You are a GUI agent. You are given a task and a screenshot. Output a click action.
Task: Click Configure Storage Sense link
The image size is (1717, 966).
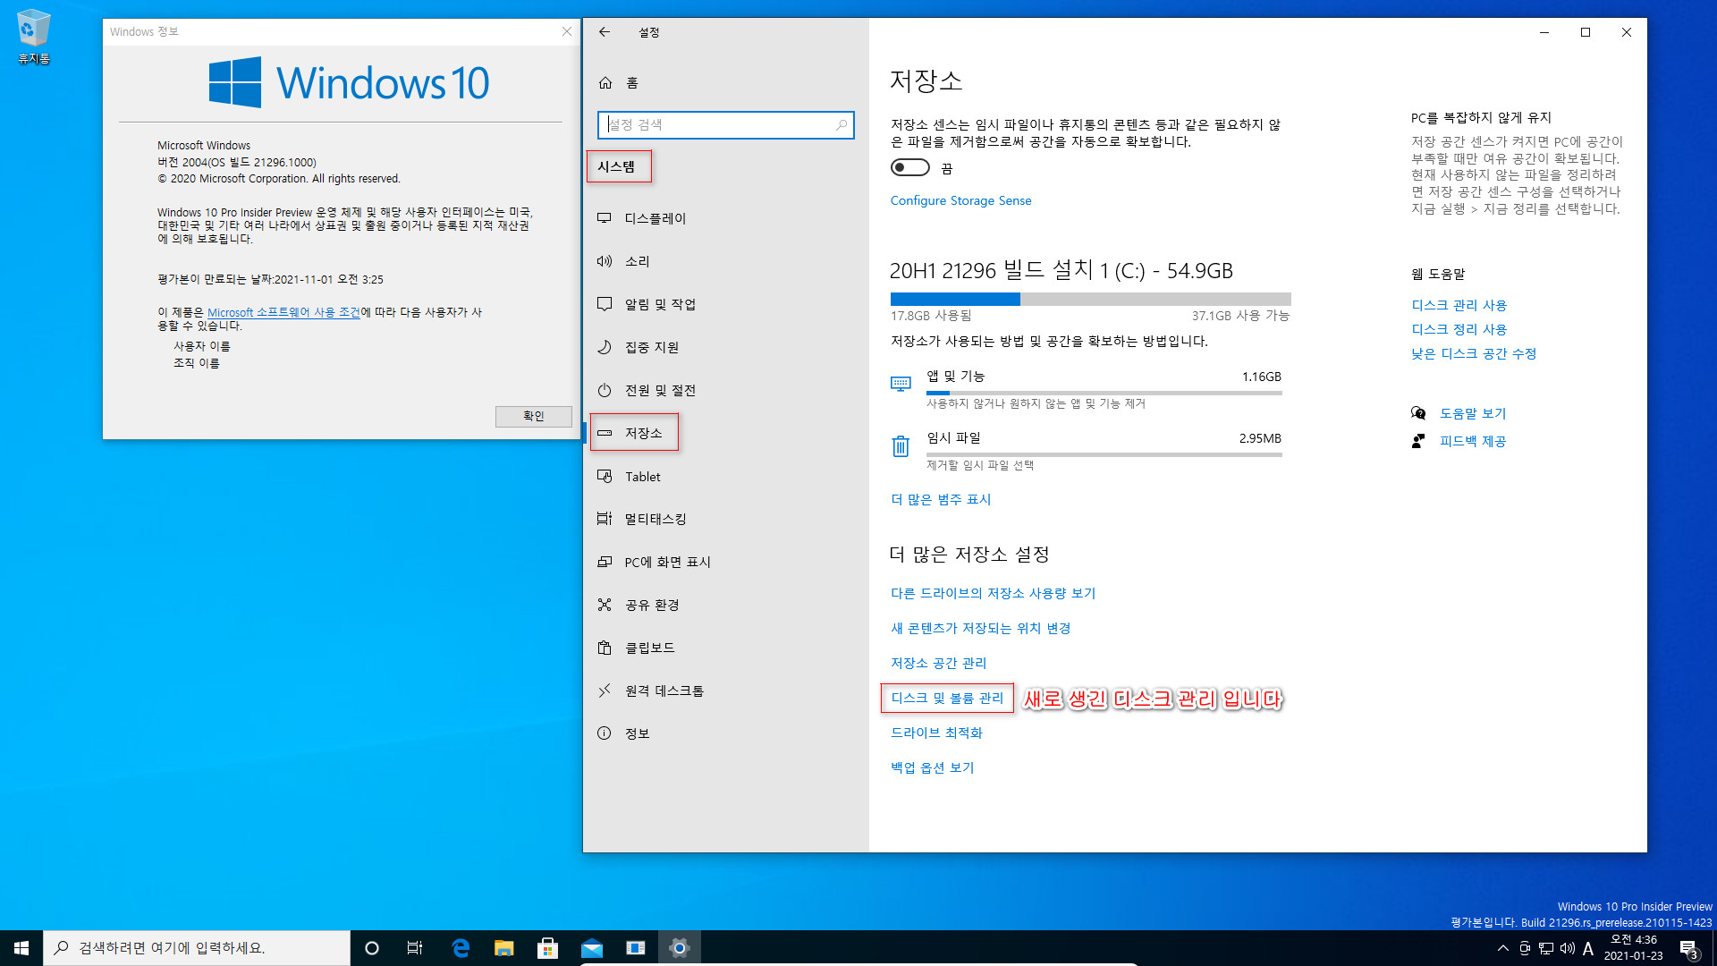coord(960,199)
